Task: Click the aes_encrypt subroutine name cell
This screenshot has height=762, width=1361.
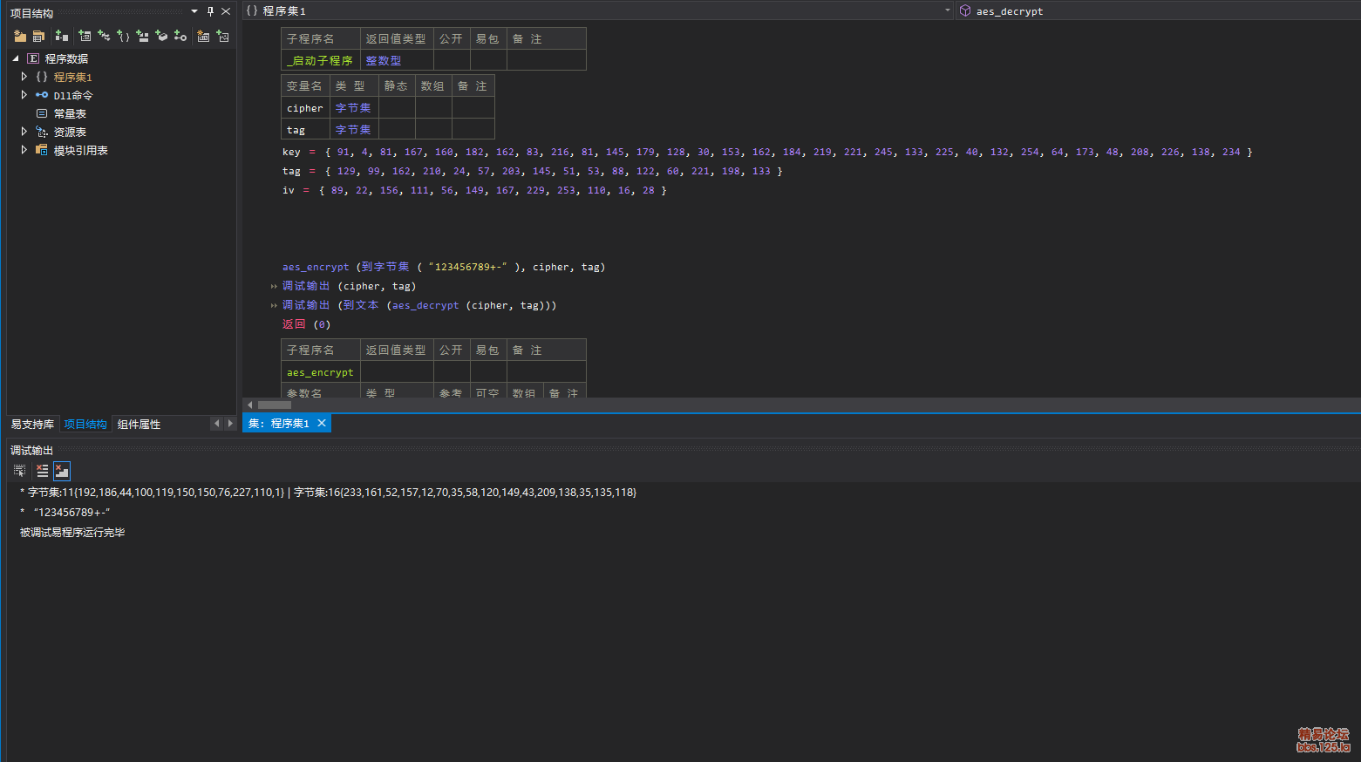Action: point(320,372)
